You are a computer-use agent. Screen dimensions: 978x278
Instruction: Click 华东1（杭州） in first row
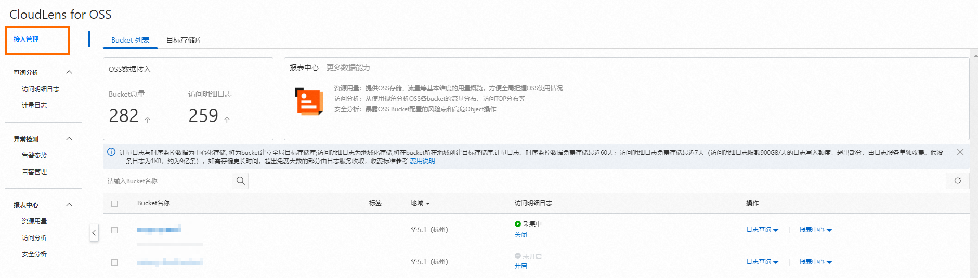click(x=429, y=230)
